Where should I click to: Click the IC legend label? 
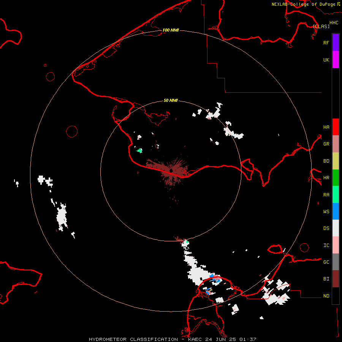(326, 245)
